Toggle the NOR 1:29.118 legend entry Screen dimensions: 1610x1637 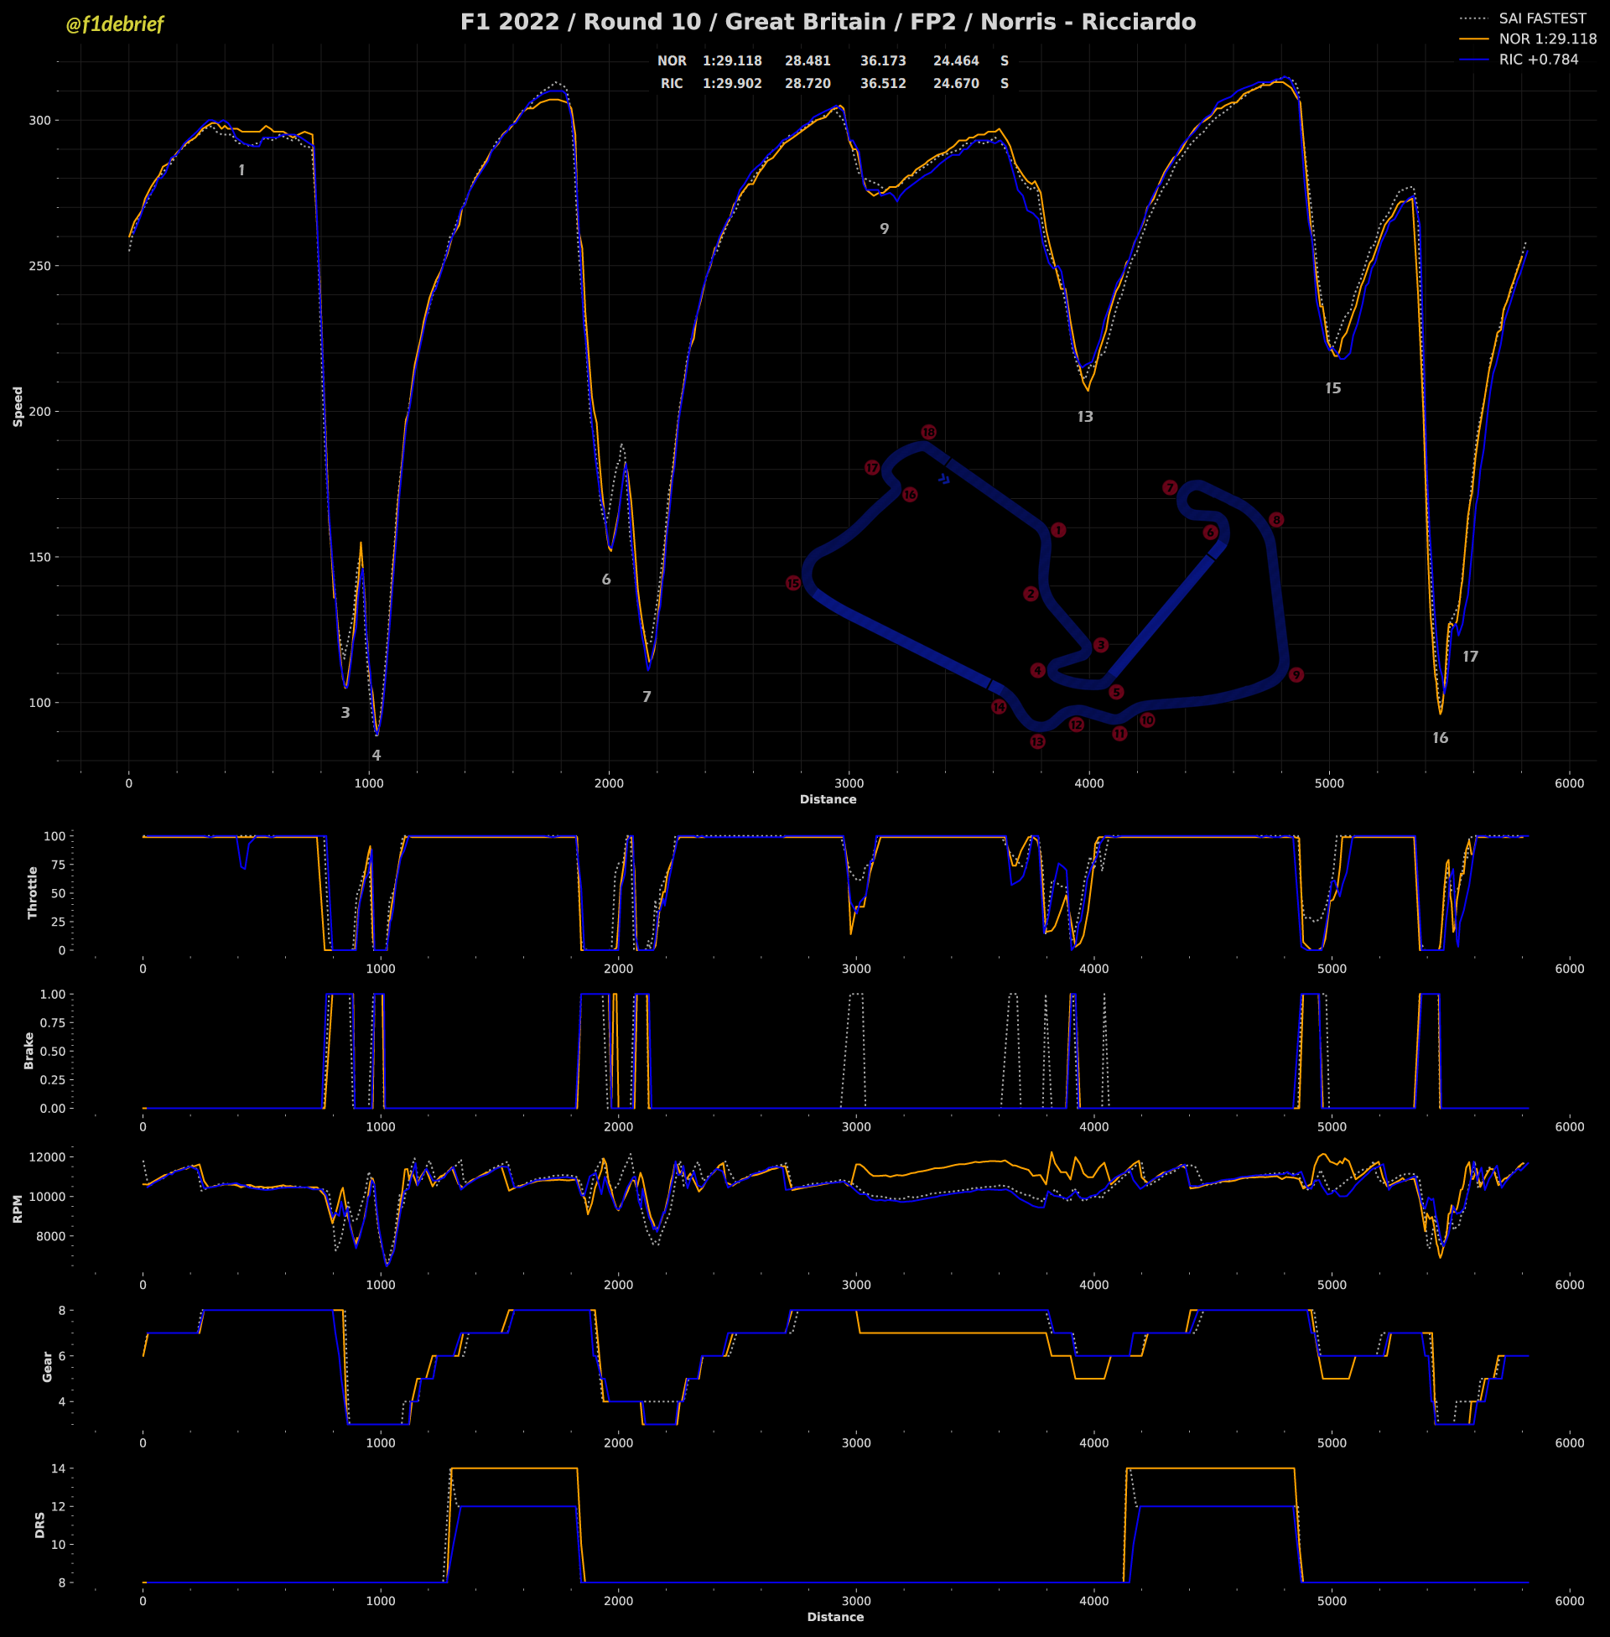tap(1547, 39)
